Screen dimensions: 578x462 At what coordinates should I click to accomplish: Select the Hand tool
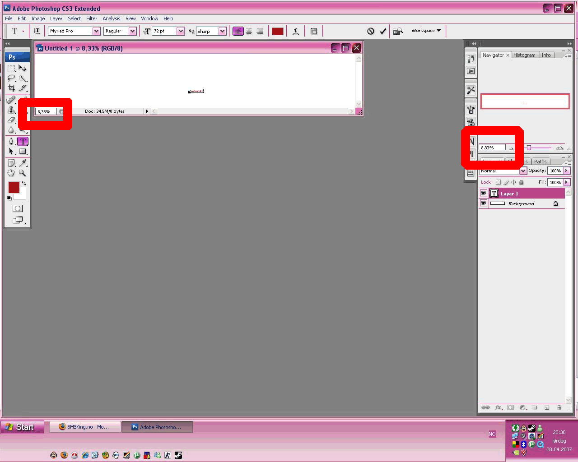point(11,173)
